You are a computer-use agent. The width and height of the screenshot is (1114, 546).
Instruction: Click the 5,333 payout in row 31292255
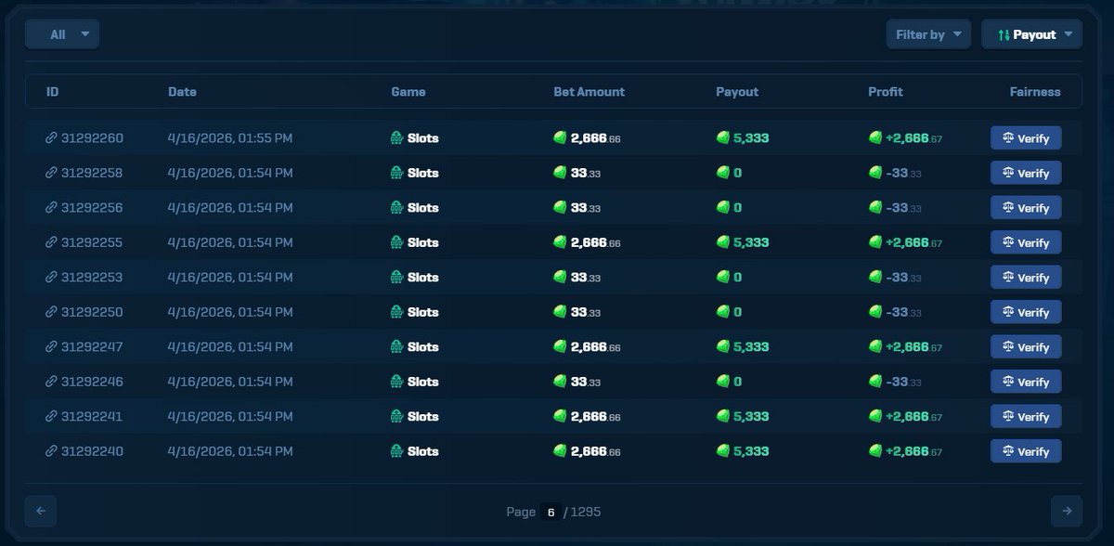(751, 242)
